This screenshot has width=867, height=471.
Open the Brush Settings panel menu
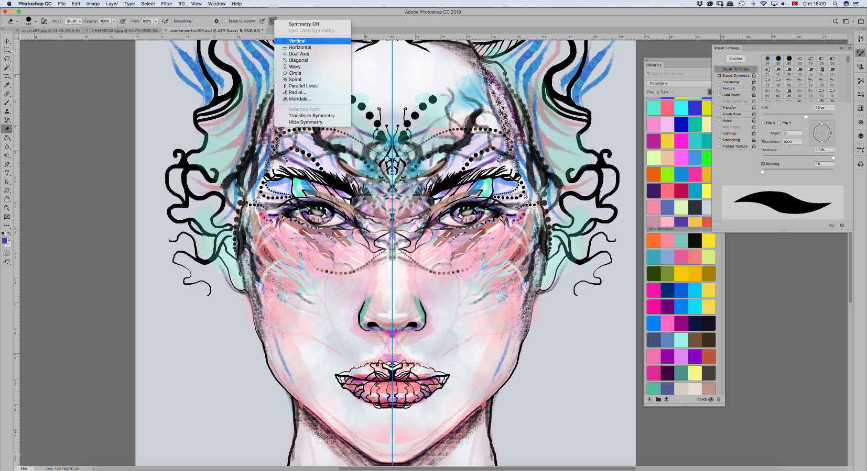click(850, 48)
